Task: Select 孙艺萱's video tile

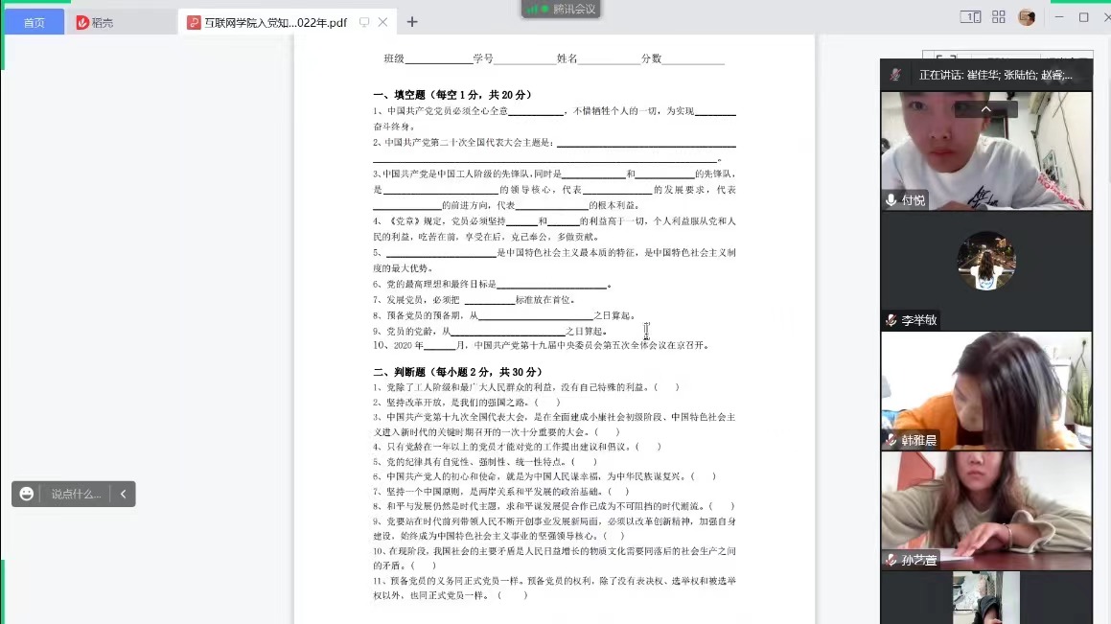Action: (x=986, y=511)
